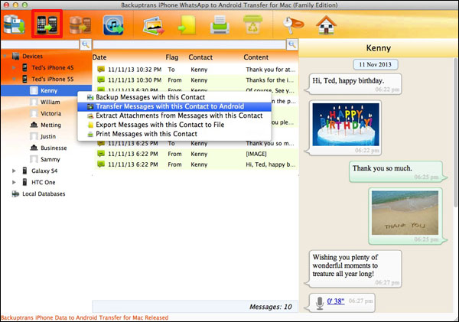This screenshot has height=322, width=459.
Task: Sort by the Flag column header
Action: 172,57
